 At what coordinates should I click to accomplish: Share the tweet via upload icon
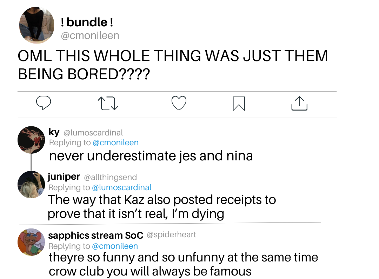coord(299,104)
